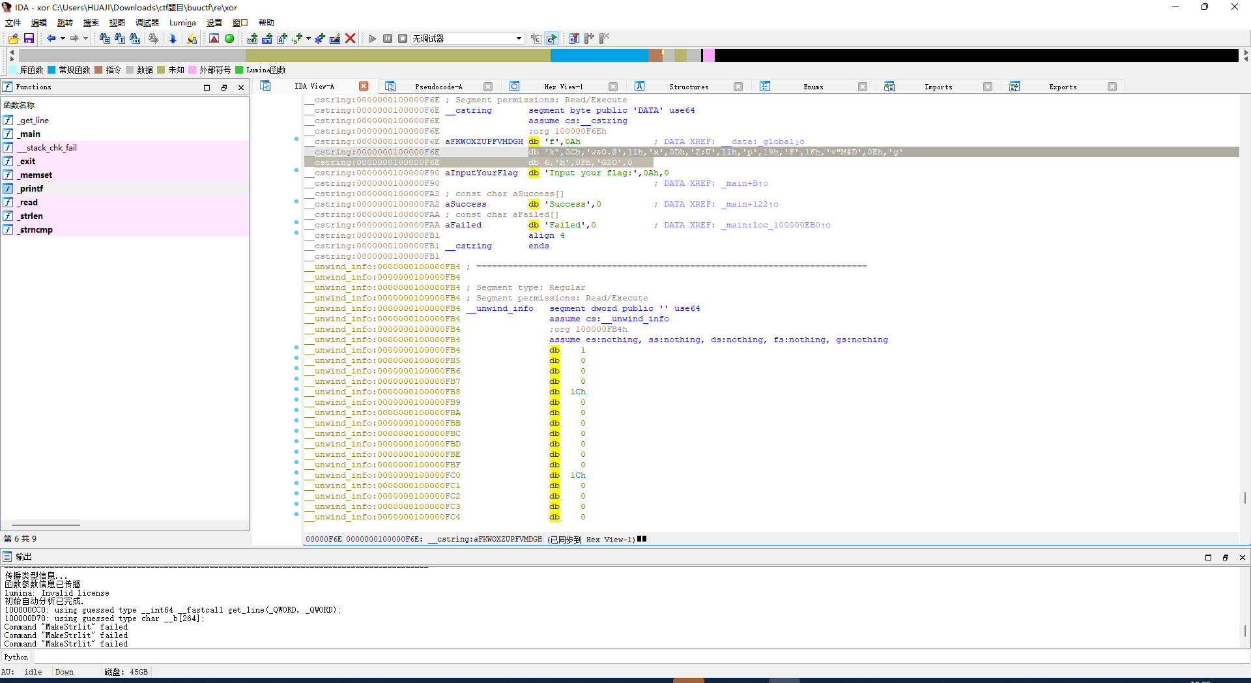This screenshot has width=1251, height=683.
Task: Click the blue regular-function segment in navigation band
Action: pos(599,55)
